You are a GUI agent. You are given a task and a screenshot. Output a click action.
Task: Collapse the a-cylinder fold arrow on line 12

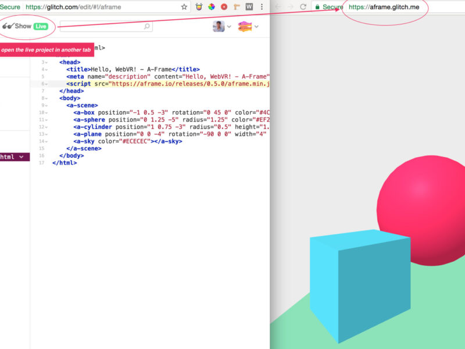[x=46, y=127]
